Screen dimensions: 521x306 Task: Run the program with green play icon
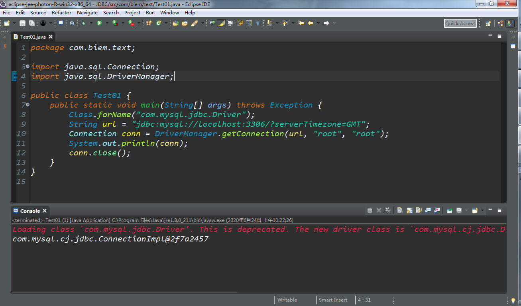pos(99,23)
